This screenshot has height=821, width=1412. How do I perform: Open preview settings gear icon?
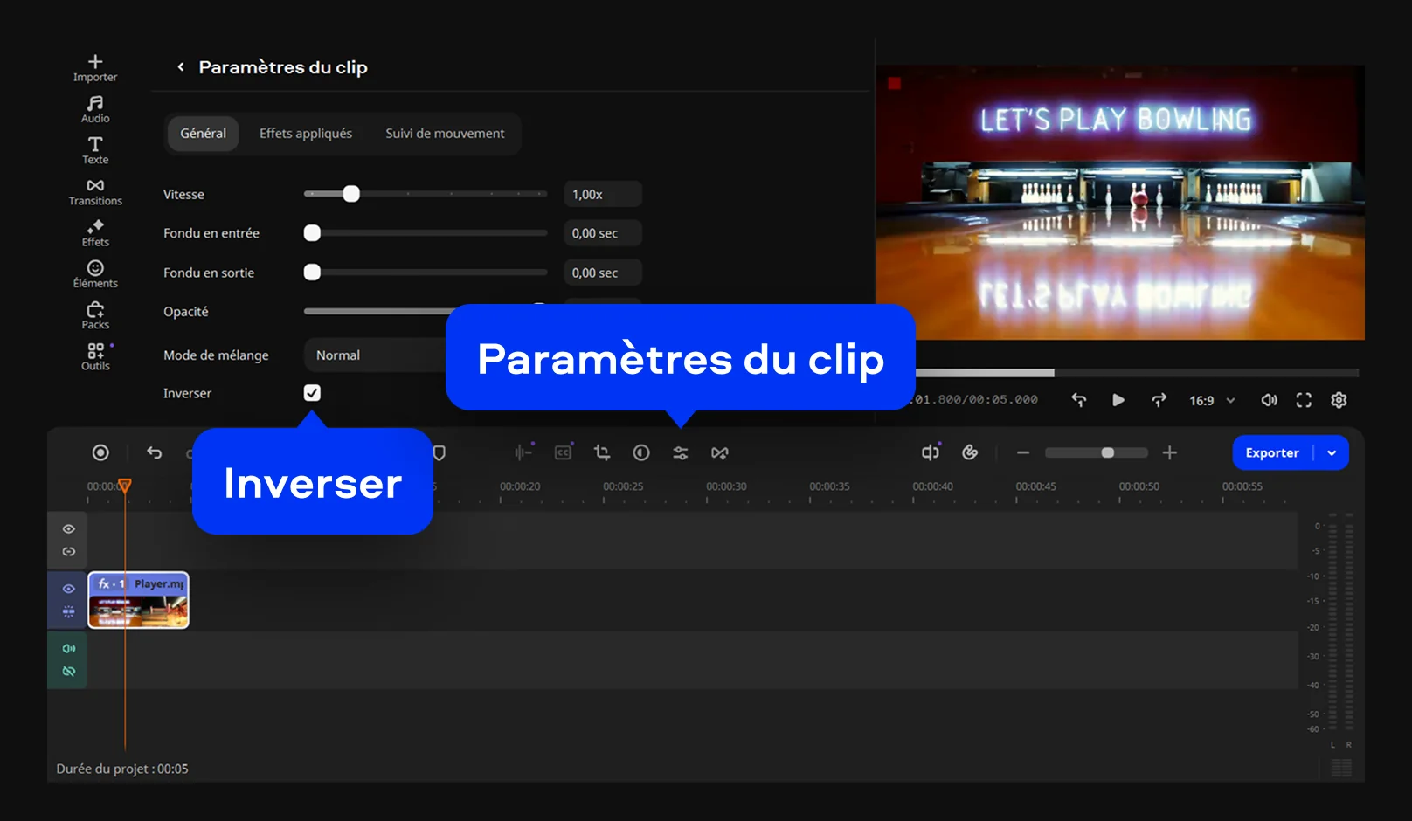pos(1339,400)
